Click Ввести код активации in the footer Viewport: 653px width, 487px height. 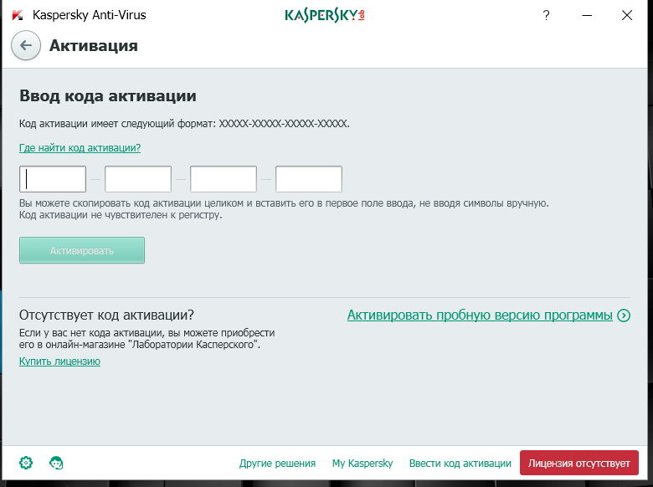460,463
